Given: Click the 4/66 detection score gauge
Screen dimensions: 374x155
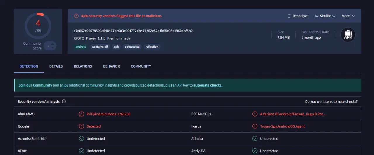Looking at the screenshot, I should click(x=38, y=26).
